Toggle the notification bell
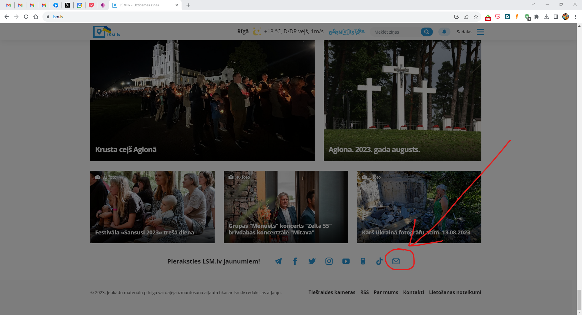 [444, 32]
